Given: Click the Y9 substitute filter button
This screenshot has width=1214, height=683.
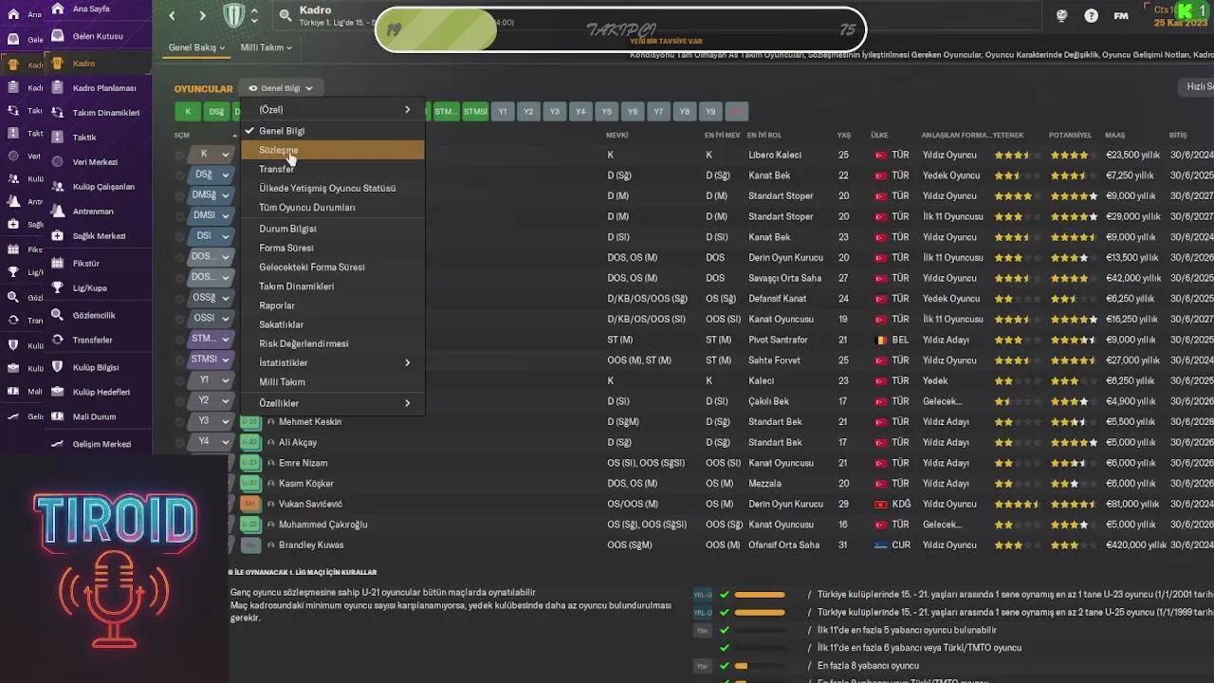Looking at the screenshot, I should tap(710, 112).
